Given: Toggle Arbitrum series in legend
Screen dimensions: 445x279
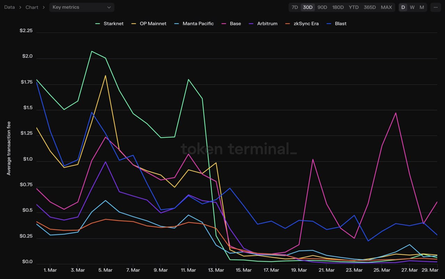Looking at the screenshot, I should [263, 24].
